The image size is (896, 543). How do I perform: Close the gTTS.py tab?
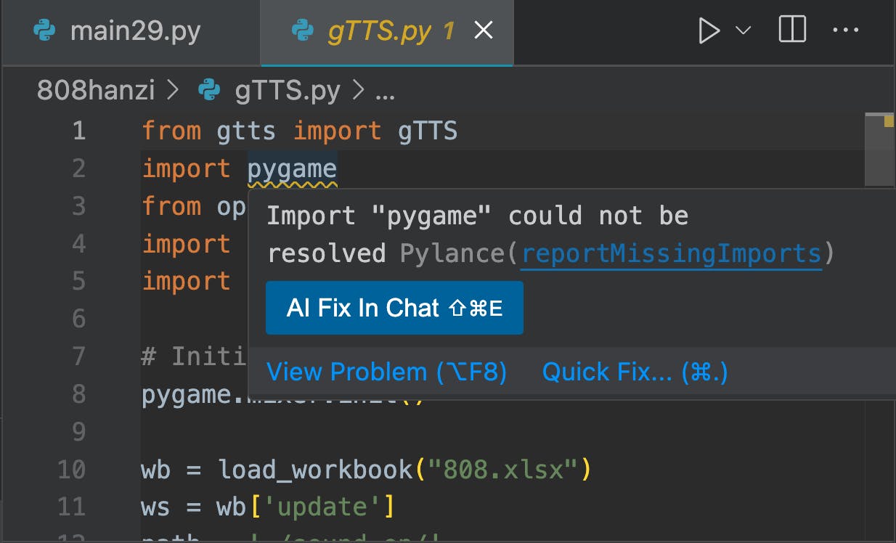pos(483,31)
